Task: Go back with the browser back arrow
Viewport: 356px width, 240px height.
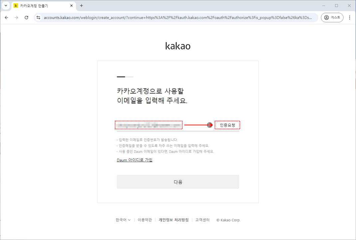Action: pyautogui.click(x=6, y=18)
